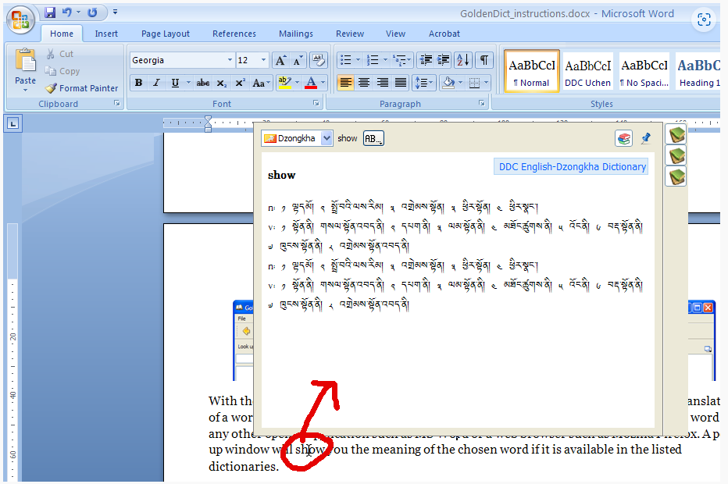Open the Georgia font name dropdown
Image resolution: width=728 pixels, height=484 pixels.
click(230, 60)
